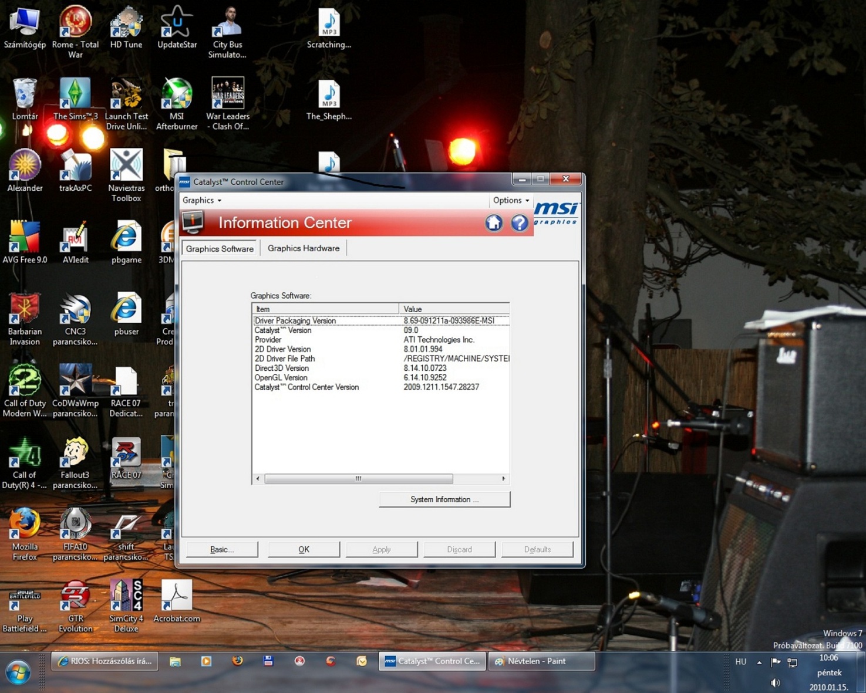This screenshot has width=866, height=693.
Task: Select the 2D Driver File Path row
Action: [380, 359]
